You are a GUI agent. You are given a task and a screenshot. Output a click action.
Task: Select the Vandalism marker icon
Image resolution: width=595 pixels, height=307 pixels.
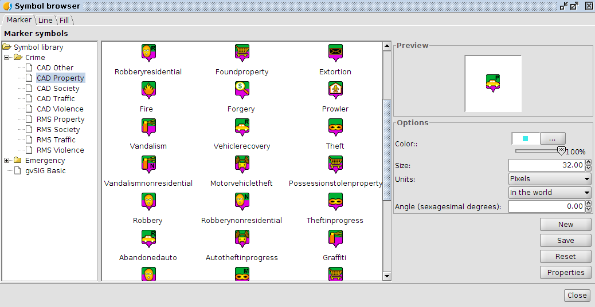(x=148, y=127)
